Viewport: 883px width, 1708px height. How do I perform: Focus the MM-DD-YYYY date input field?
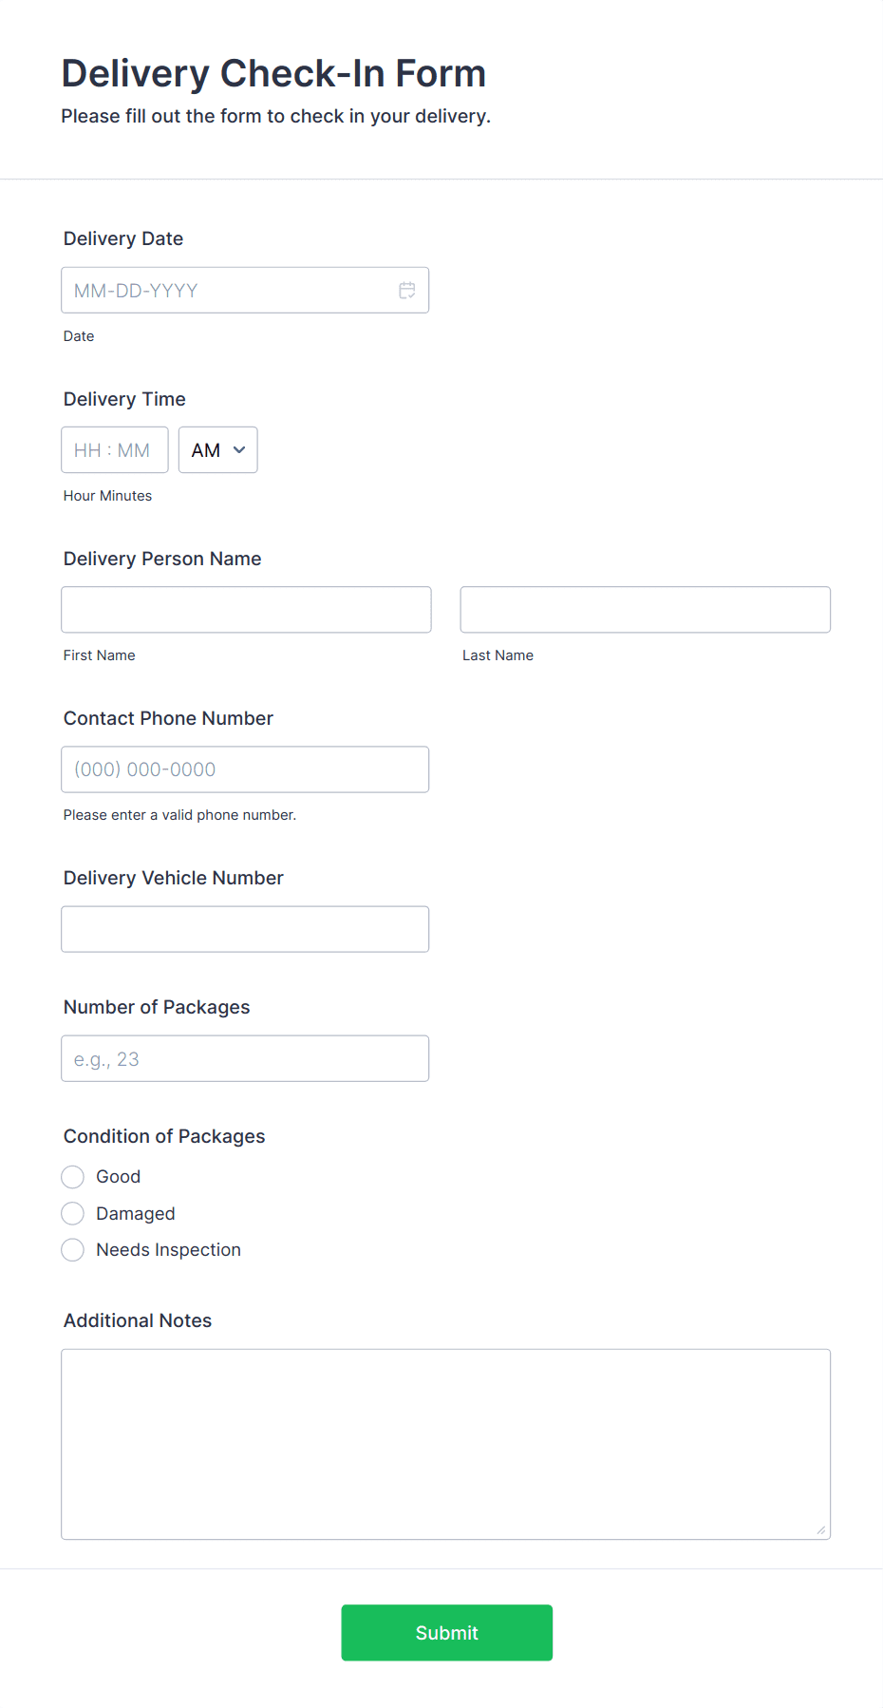coord(228,291)
